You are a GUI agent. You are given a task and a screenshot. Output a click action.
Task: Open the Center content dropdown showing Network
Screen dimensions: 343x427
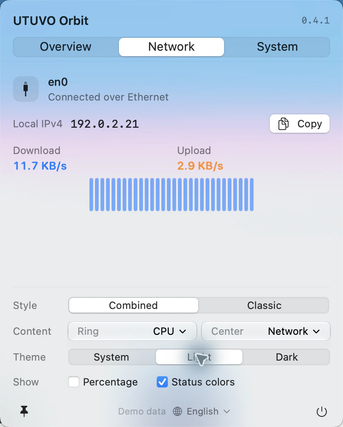(266, 331)
